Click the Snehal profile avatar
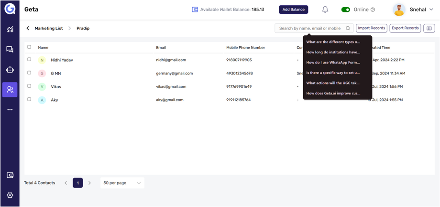The height and width of the screenshot is (207, 440). pyautogui.click(x=399, y=10)
